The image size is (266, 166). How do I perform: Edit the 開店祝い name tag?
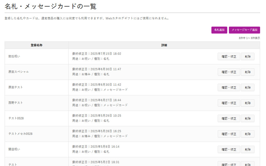(x=229, y=149)
